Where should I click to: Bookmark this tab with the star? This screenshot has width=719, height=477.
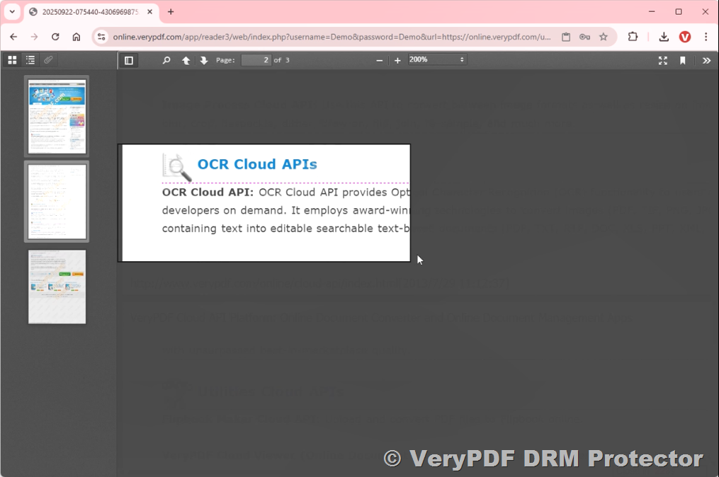(x=604, y=37)
